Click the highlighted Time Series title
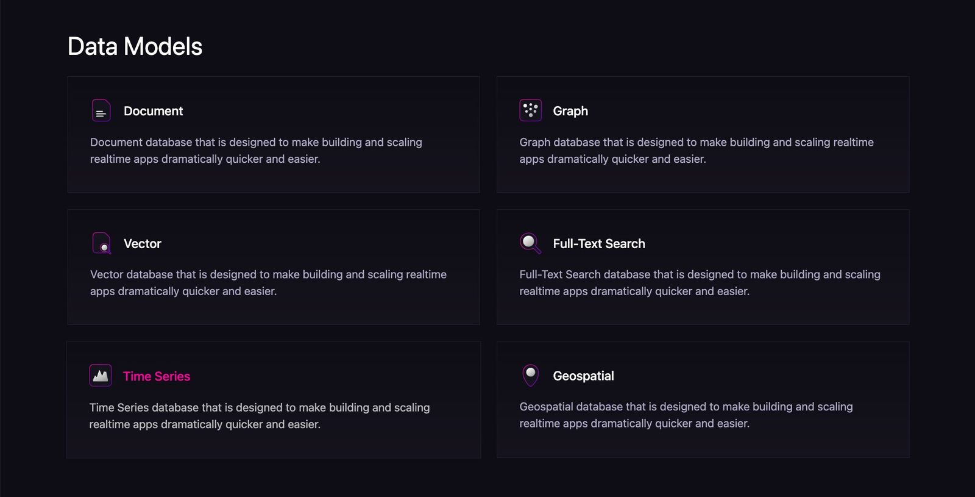 (x=157, y=376)
